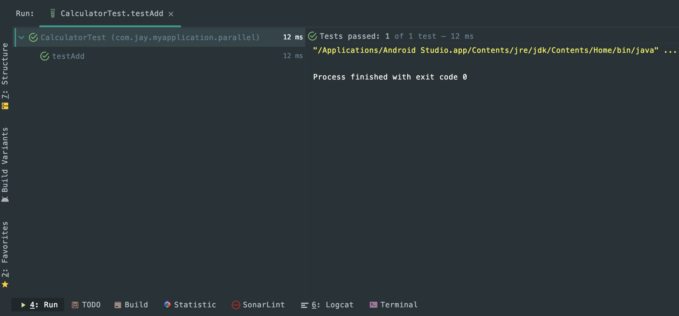Close the CalculatorTest.testAdd run tab
The width and height of the screenshot is (679, 316).
pos(171,14)
